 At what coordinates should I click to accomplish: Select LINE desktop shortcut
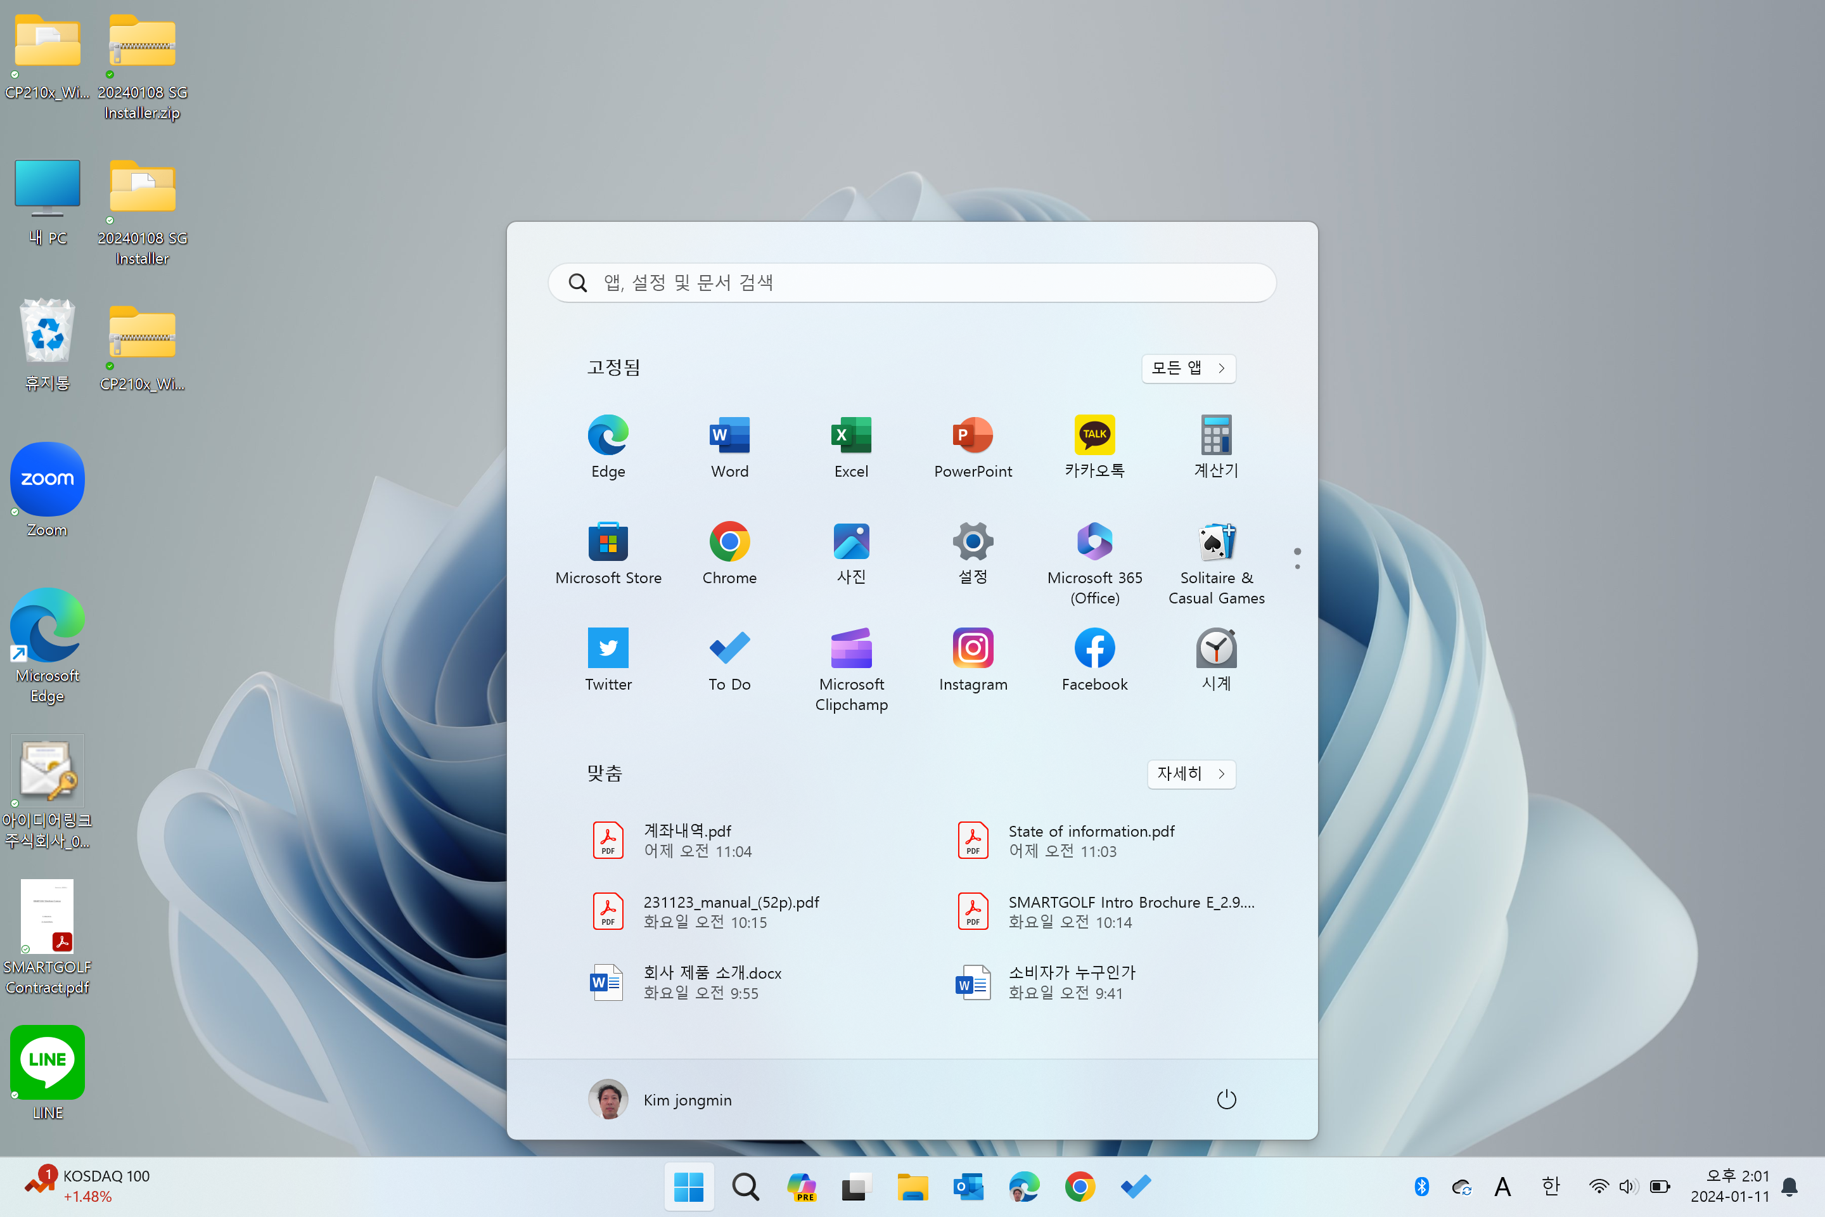point(48,1073)
